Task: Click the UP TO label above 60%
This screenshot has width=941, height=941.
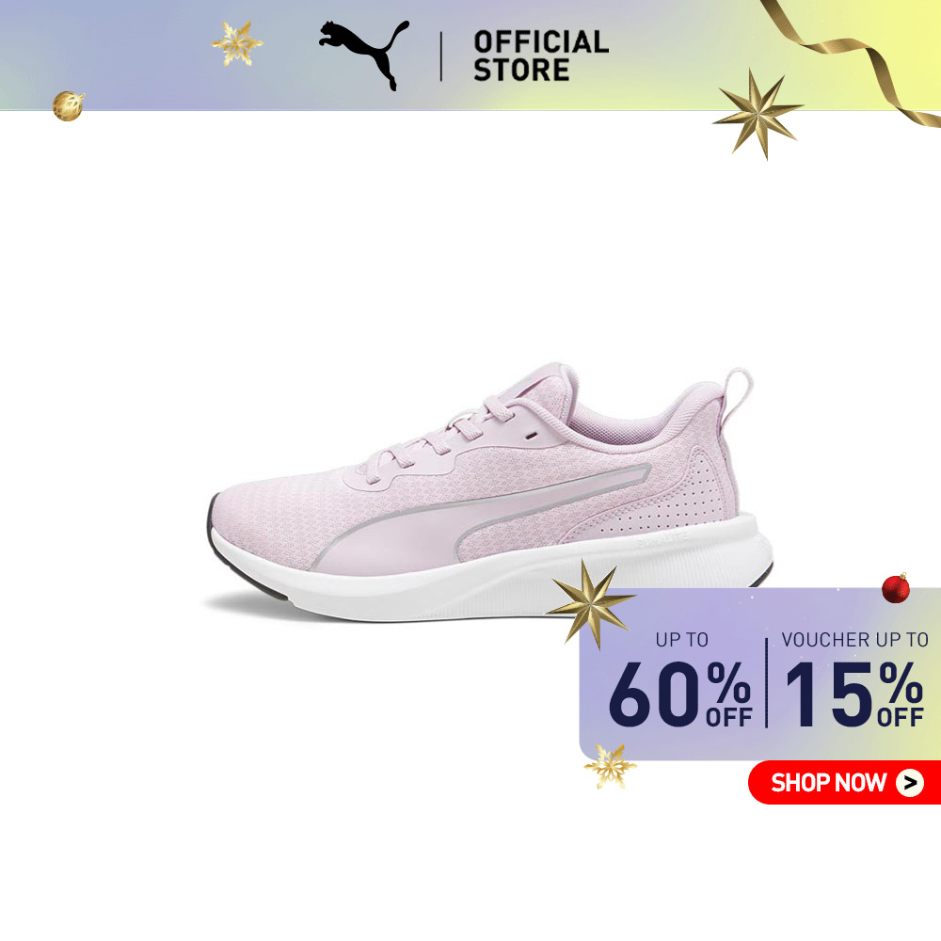Action: click(681, 640)
